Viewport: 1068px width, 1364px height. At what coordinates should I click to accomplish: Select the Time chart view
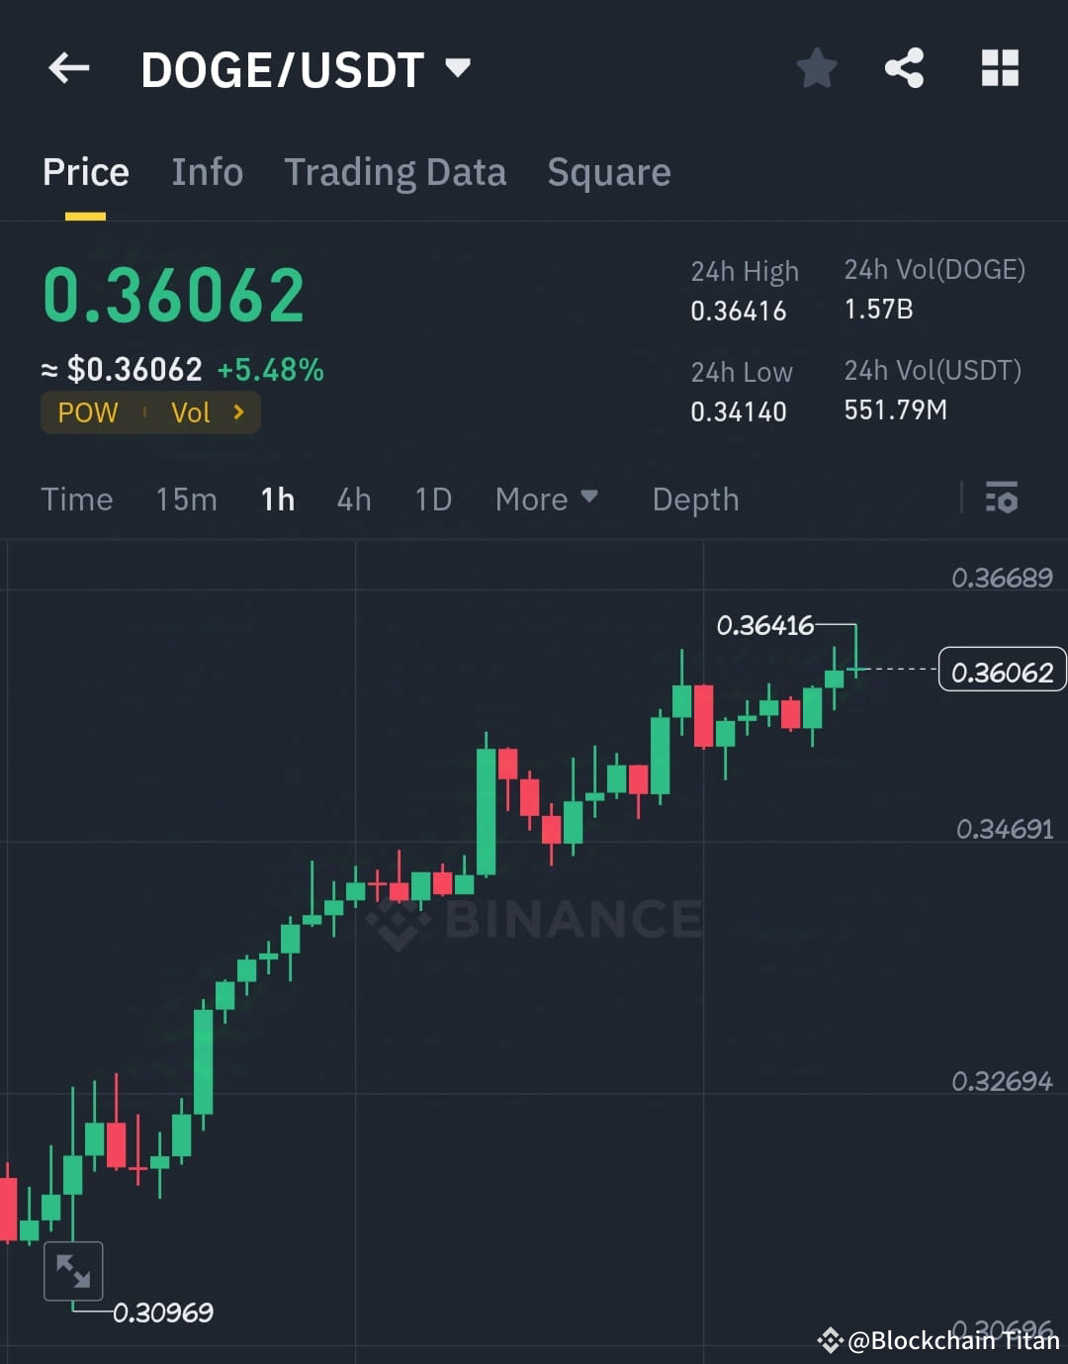click(x=77, y=500)
